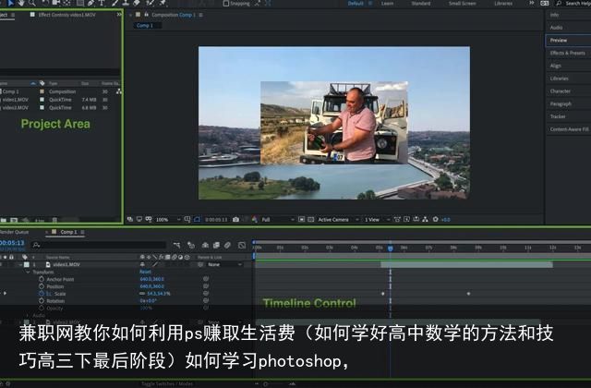Switch to the Render Queue tab
The height and width of the screenshot is (388, 591).
[x=14, y=232]
